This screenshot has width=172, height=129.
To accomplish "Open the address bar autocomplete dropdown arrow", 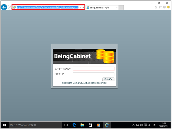I will click(x=80, y=7).
